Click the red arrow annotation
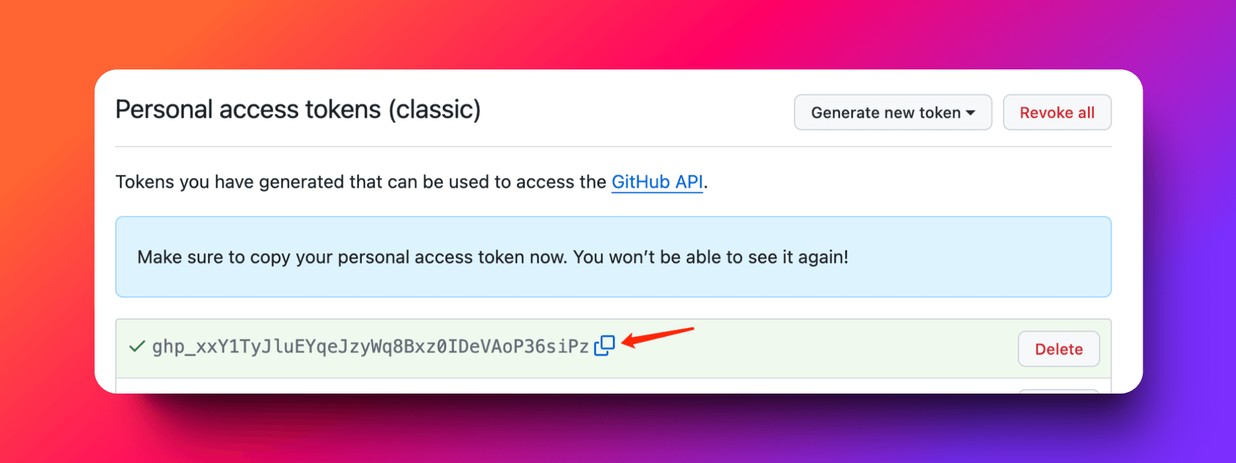The height and width of the screenshot is (463, 1236). tap(657, 336)
